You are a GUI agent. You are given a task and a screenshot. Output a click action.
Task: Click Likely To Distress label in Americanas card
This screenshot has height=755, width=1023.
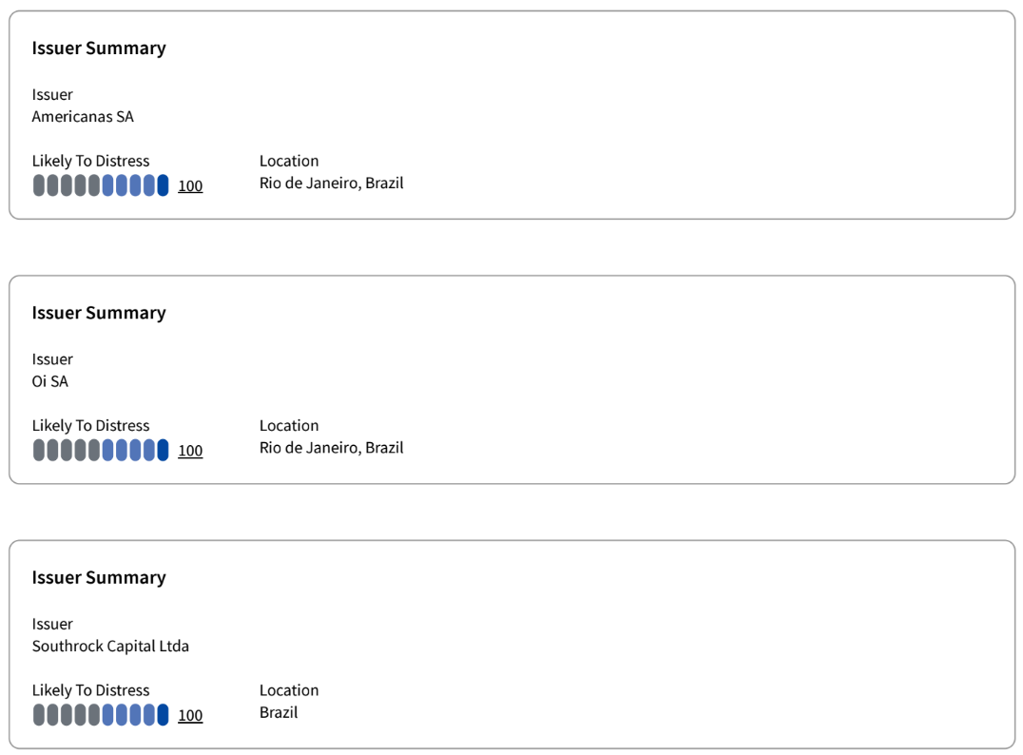pos(90,161)
